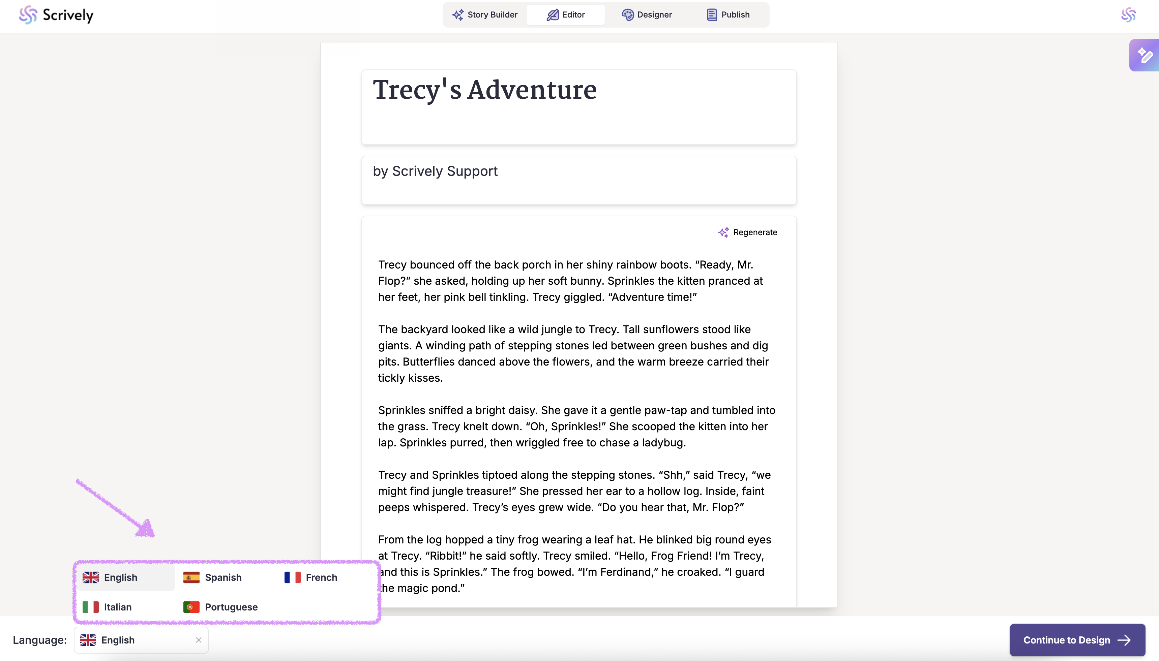
Task: Click the Italian flag icon
Action: 90,607
